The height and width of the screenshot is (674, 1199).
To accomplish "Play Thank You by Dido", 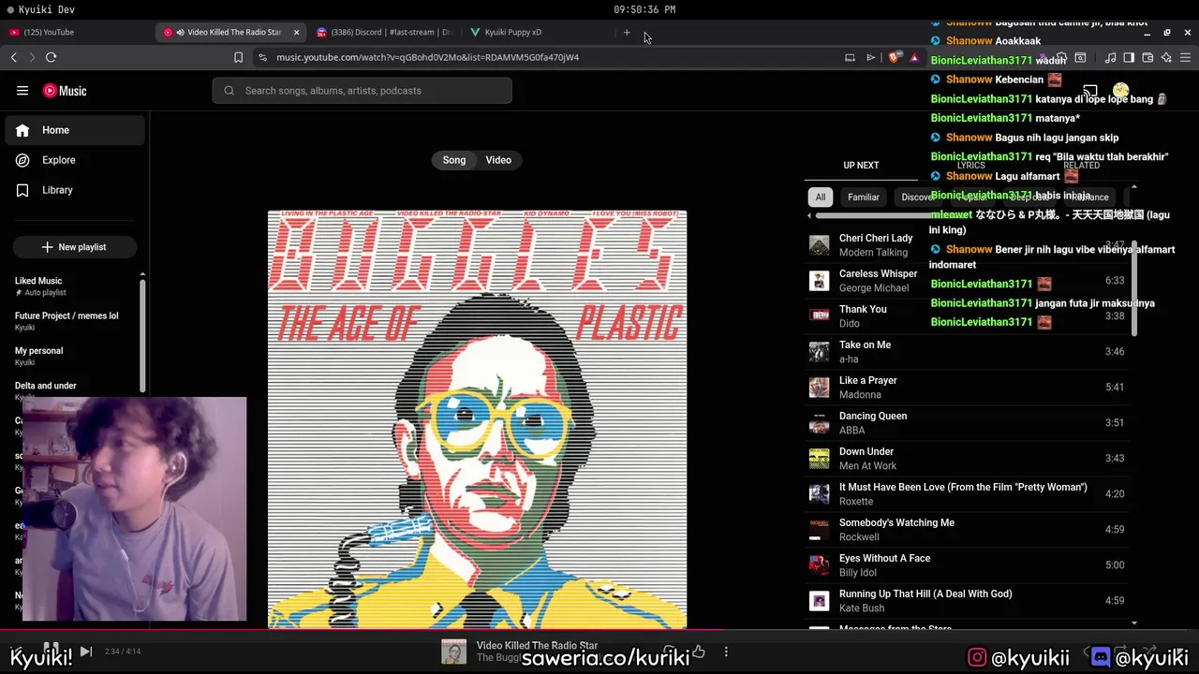I will (968, 316).
